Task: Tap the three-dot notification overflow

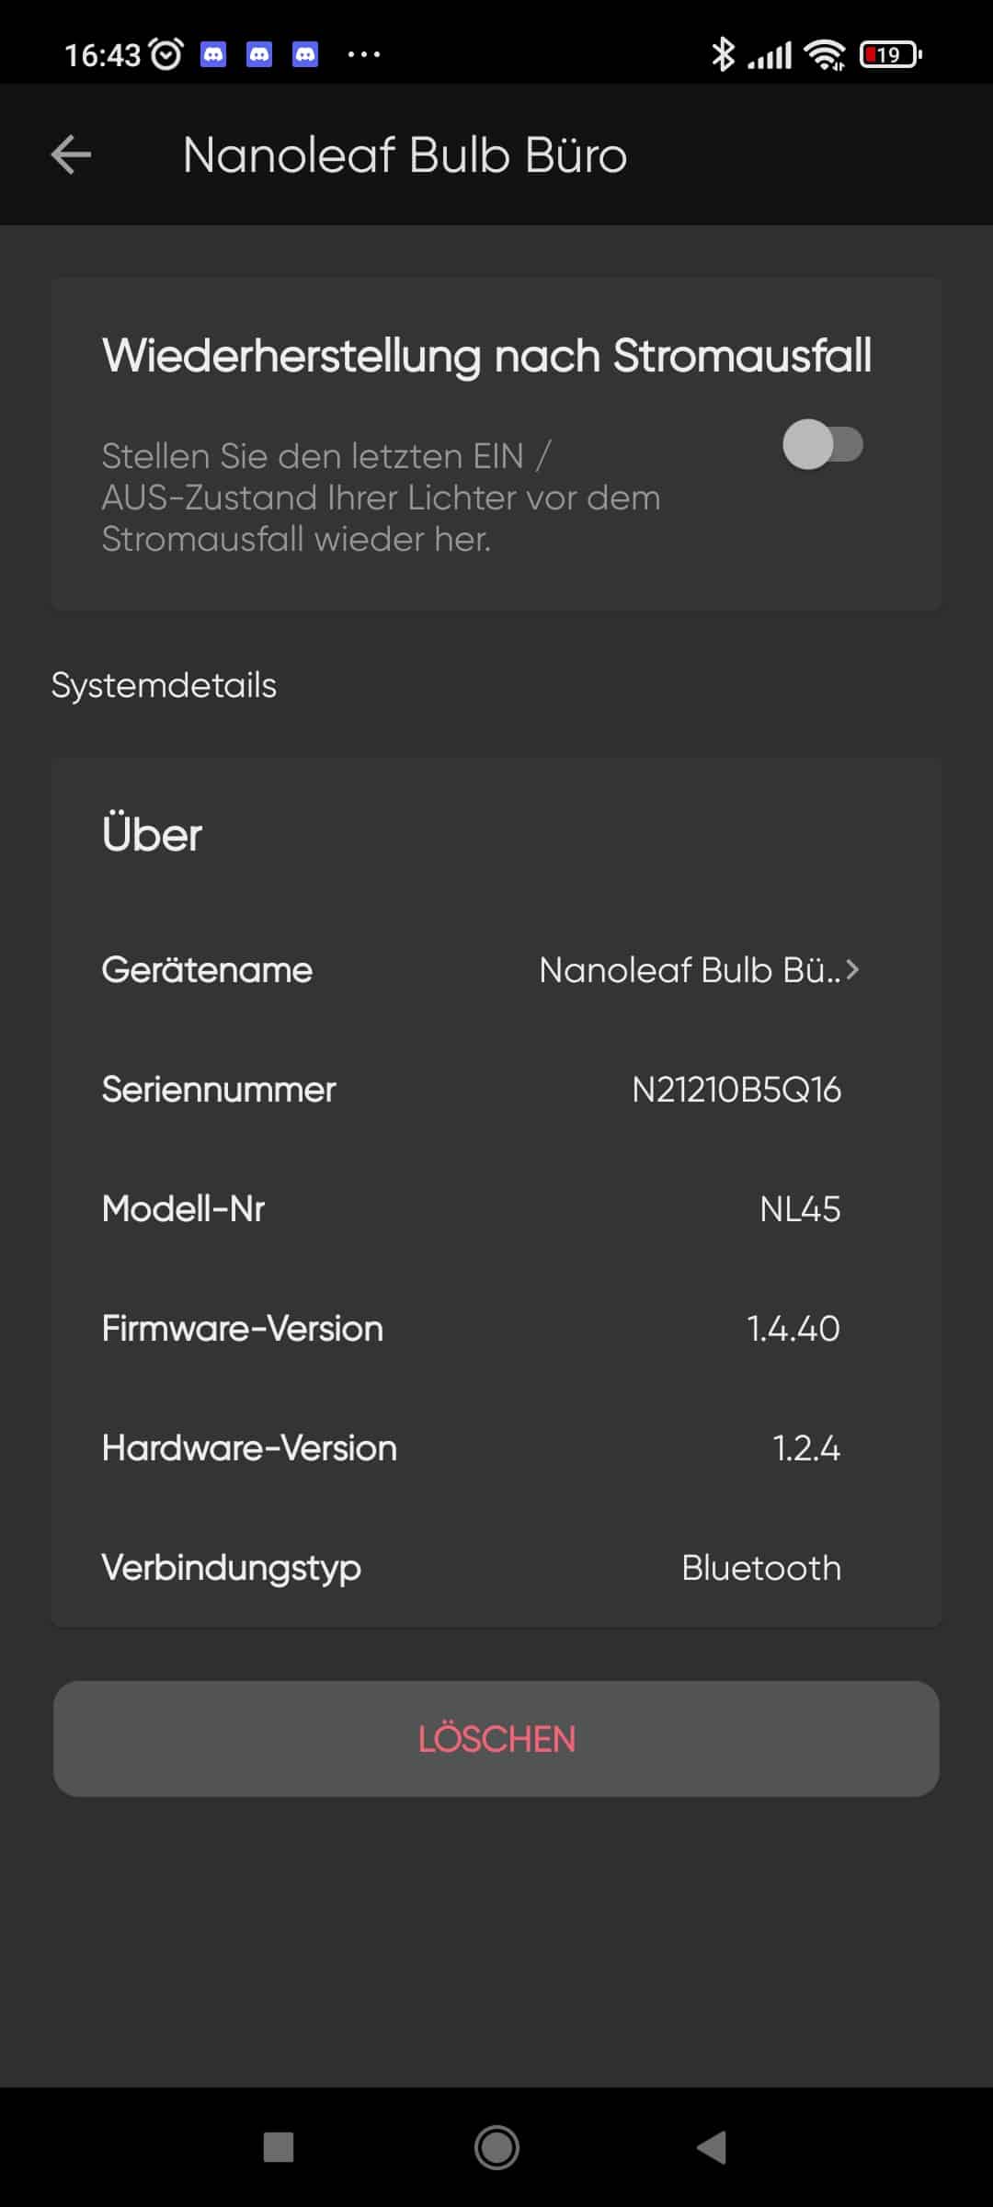Action: coord(363,55)
